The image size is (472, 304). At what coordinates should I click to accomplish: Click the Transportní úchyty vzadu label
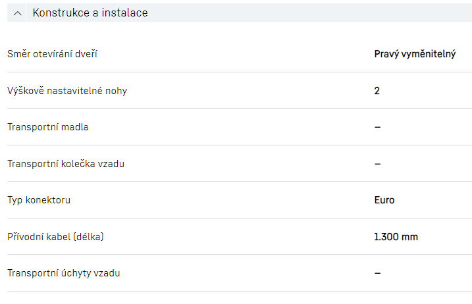point(64,273)
